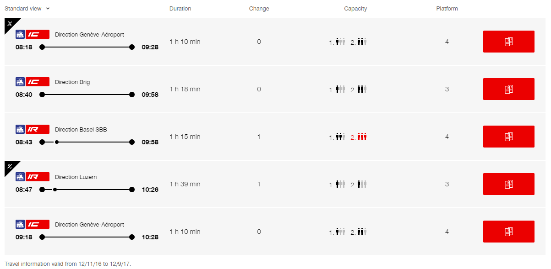Click the IR train icon for Direction Basel SBB
Image resolution: width=551 pixels, height=269 pixels.
(38, 130)
